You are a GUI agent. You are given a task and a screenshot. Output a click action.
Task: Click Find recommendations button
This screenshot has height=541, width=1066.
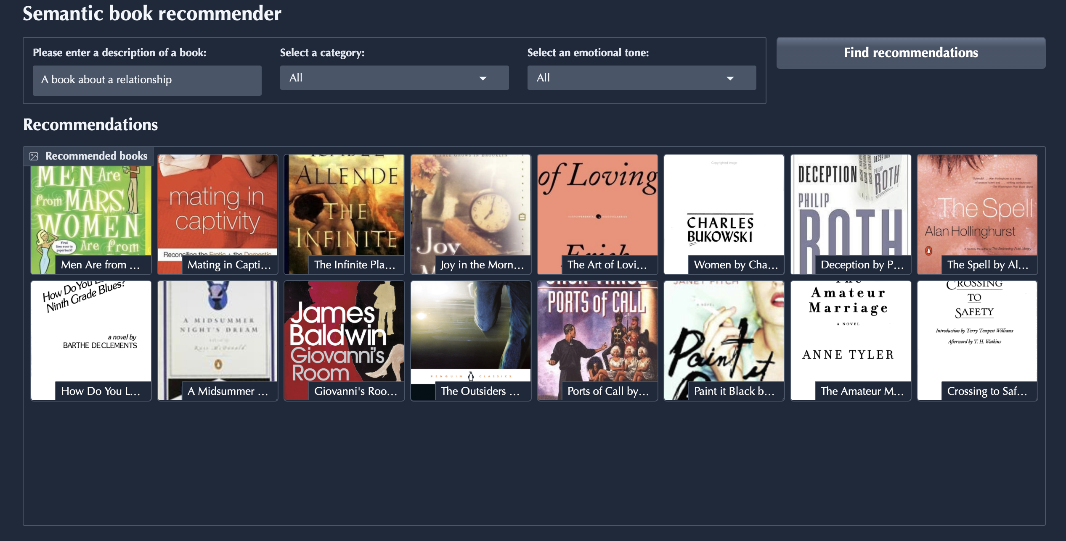[x=910, y=53]
